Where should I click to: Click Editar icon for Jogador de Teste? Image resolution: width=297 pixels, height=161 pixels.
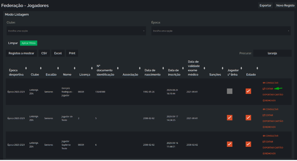pyautogui.click(x=264, y=115)
